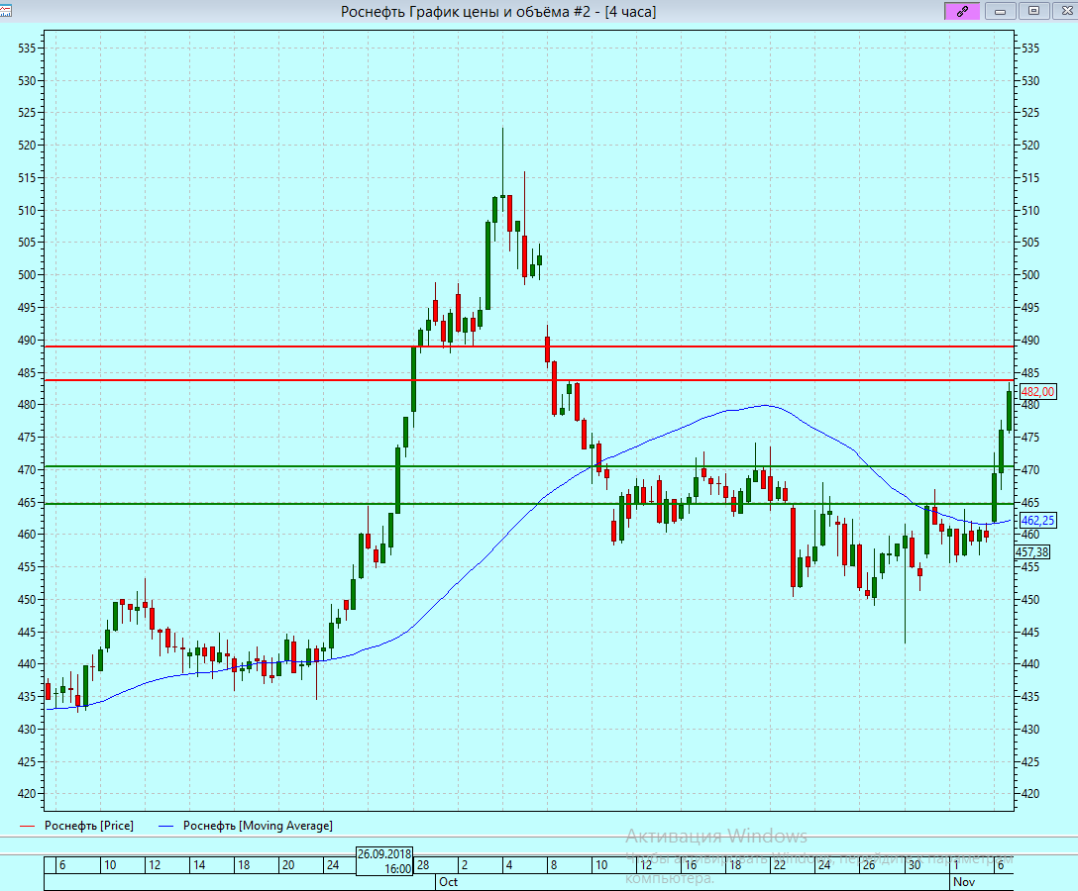Click the pink chart link icon

point(962,11)
